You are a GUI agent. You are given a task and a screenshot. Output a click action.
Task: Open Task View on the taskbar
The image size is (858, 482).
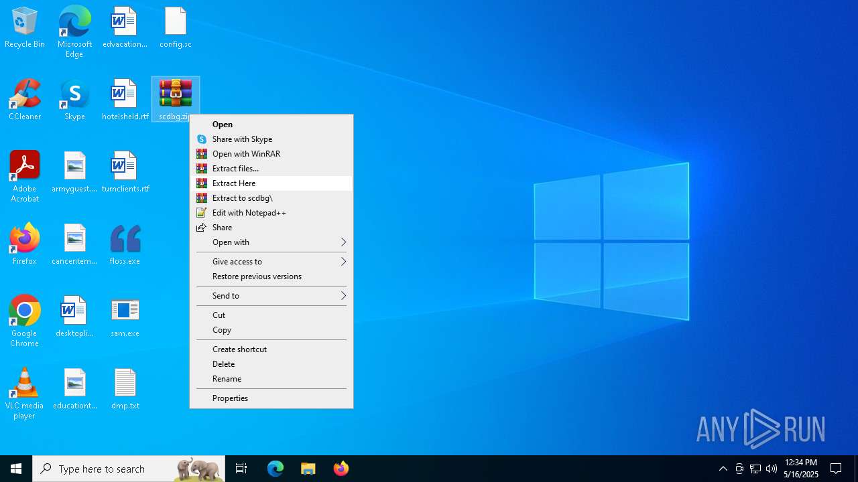[241, 469]
